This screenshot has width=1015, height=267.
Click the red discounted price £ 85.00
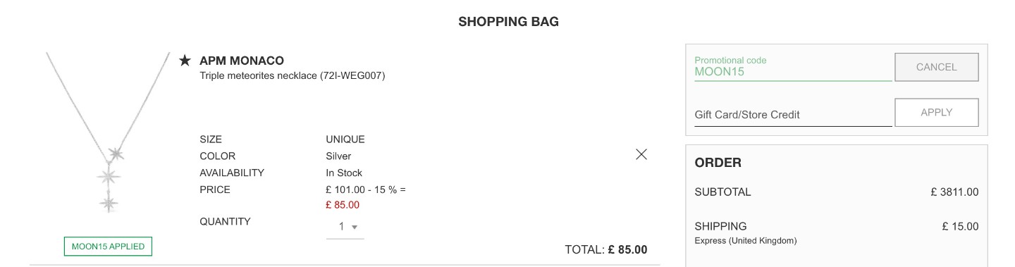(343, 205)
